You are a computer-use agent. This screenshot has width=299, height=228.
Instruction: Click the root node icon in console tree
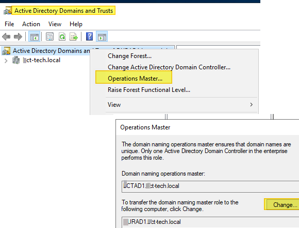[x=6, y=51]
